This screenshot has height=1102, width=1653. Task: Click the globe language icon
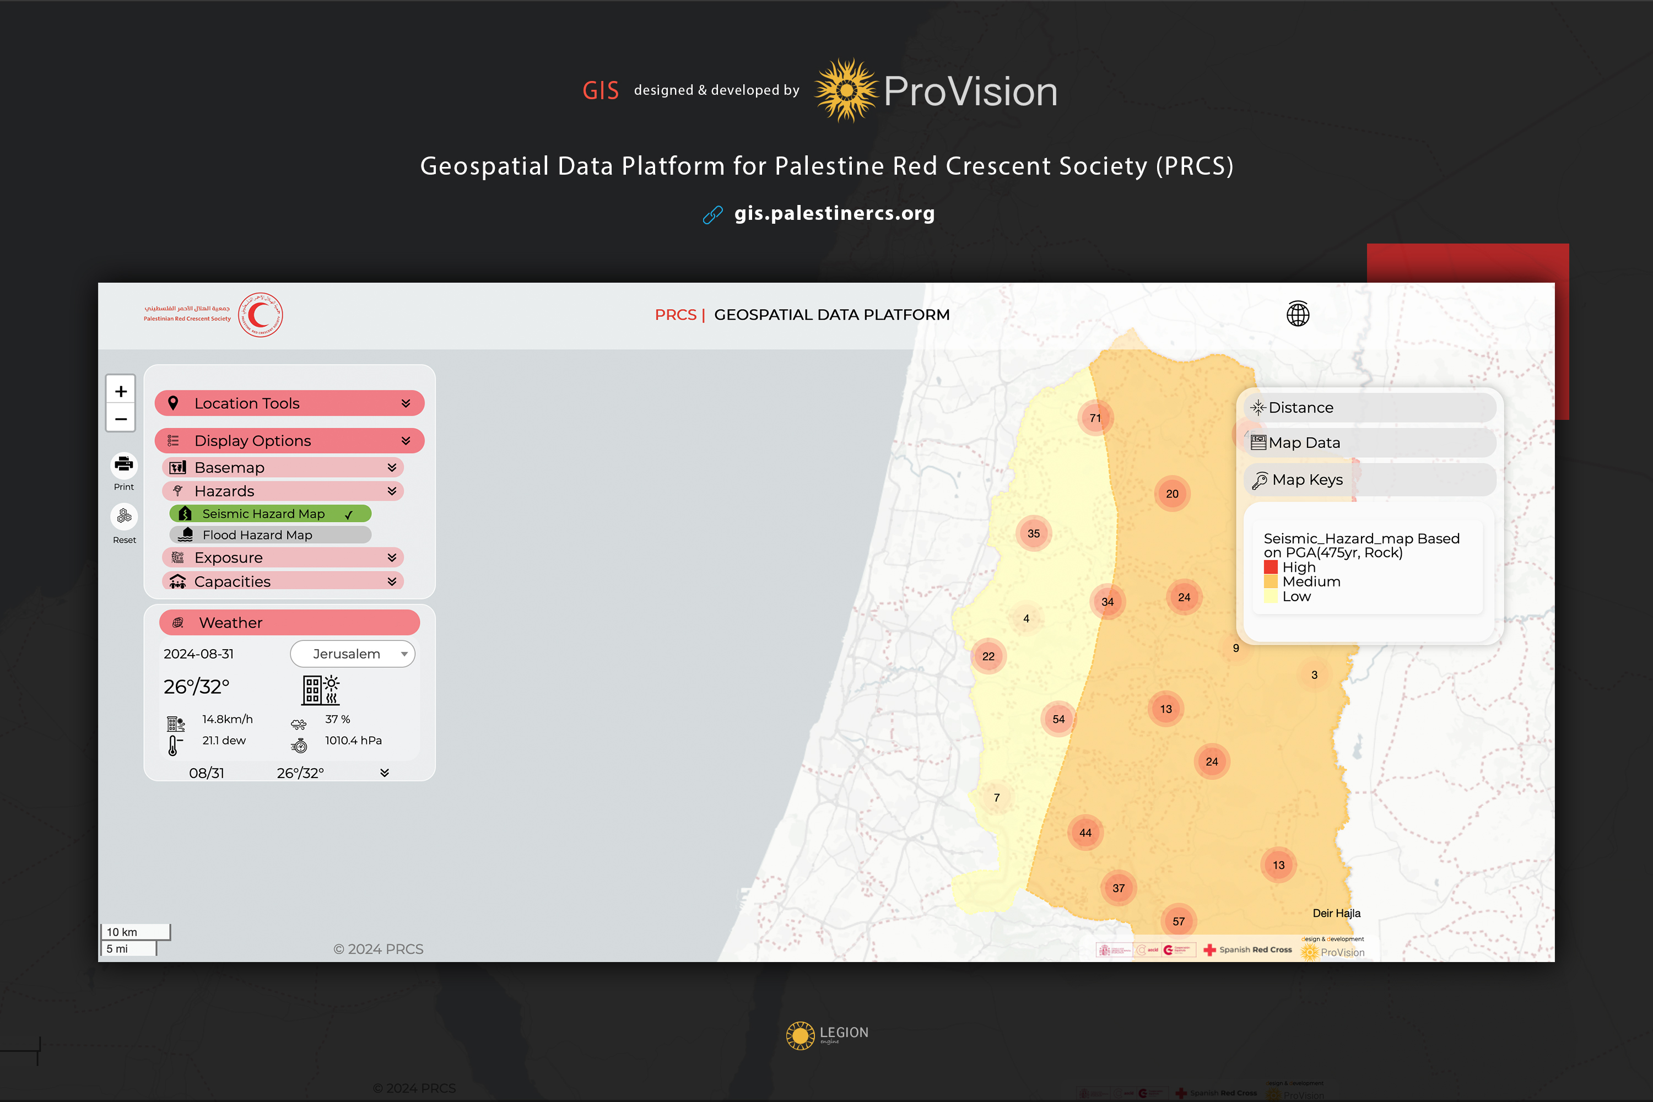(x=1298, y=314)
